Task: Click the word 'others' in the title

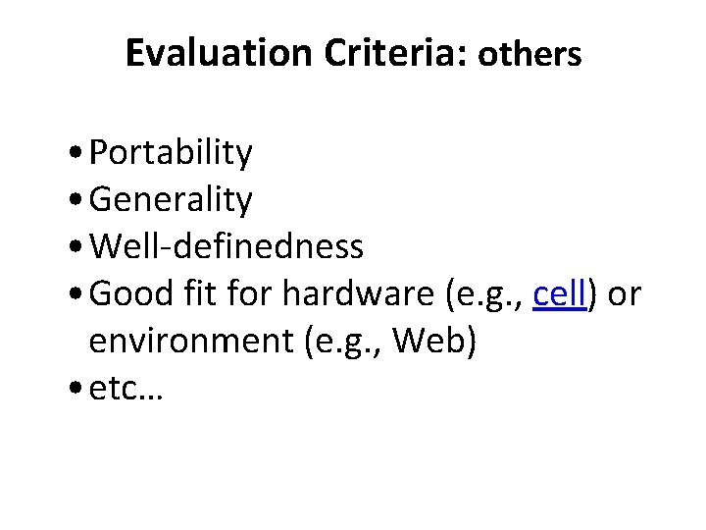Action: [529, 56]
